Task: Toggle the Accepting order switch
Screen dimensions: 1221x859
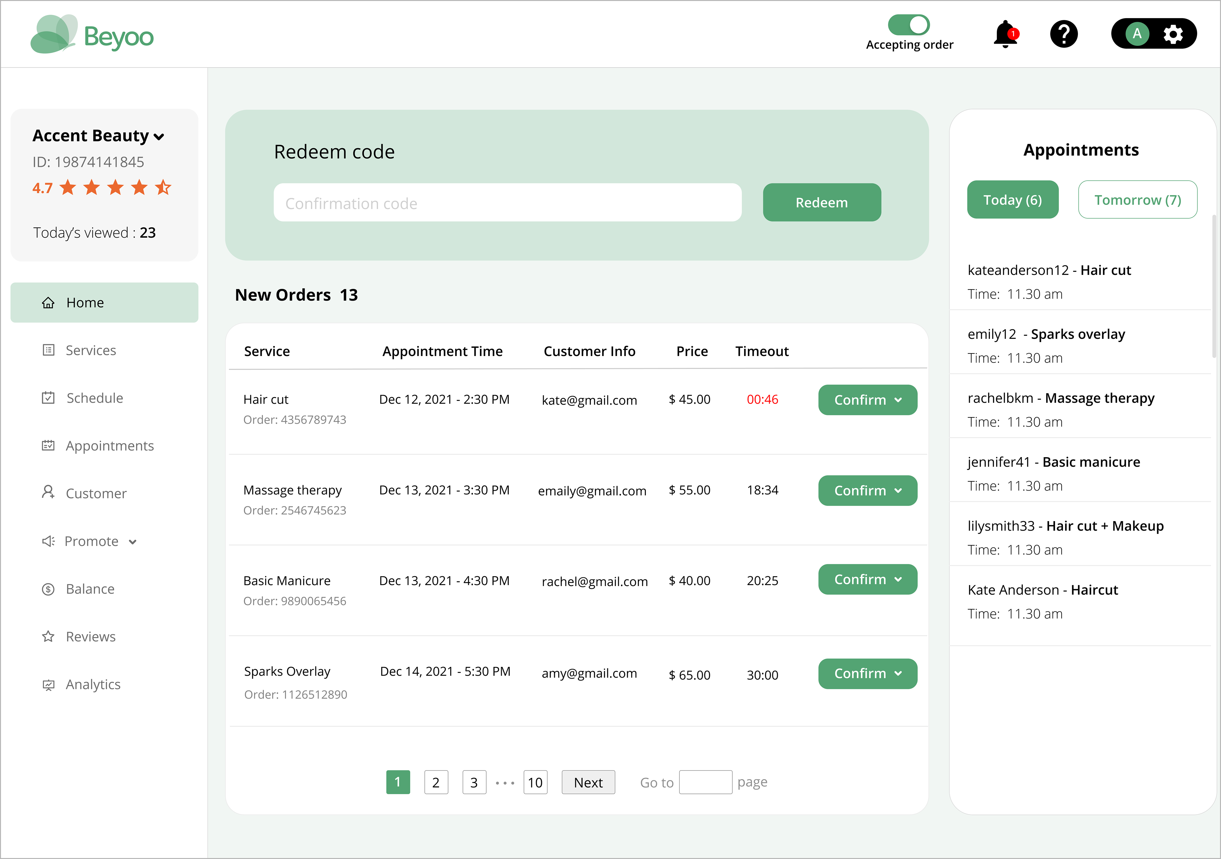Action: pos(908,24)
